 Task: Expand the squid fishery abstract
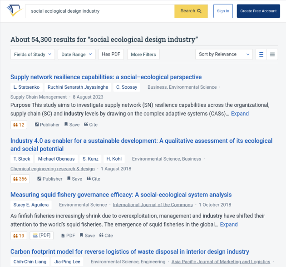[x=229, y=224]
